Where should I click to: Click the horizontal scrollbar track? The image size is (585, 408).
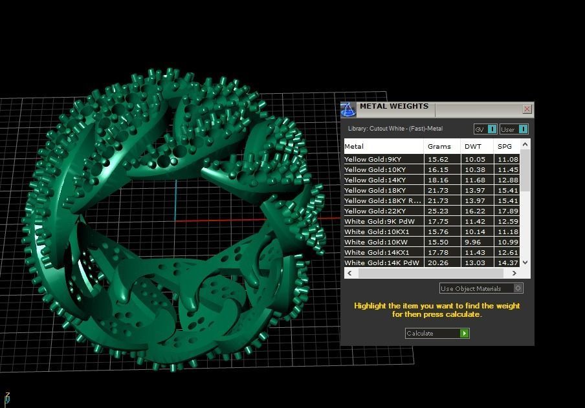[x=431, y=273]
